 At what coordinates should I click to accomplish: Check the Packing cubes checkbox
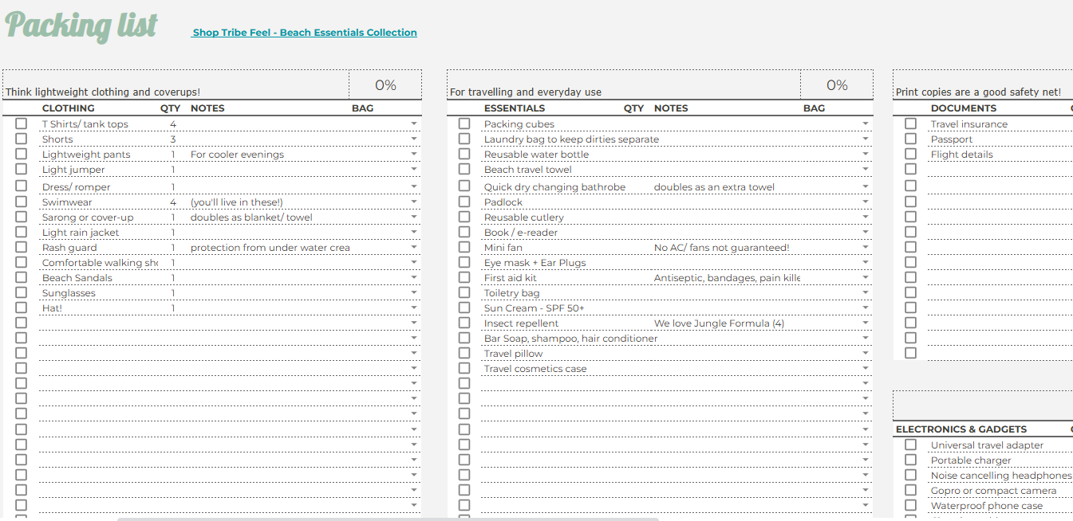coord(464,123)
